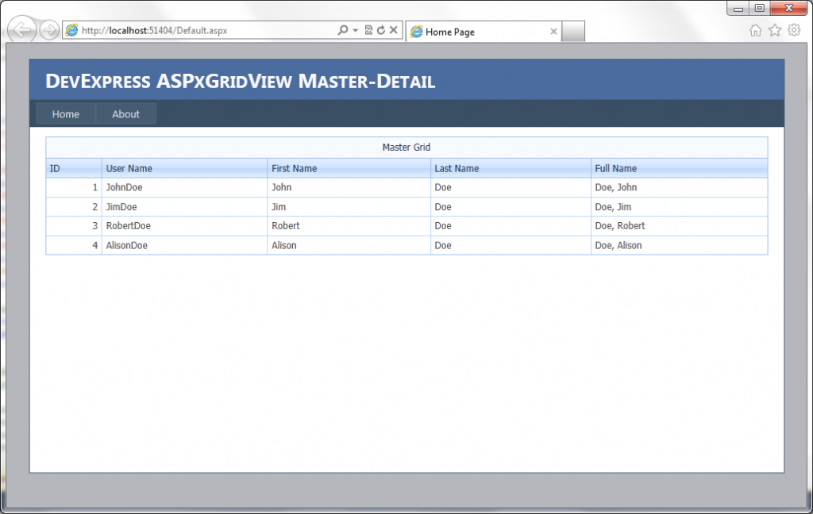Refresh the page using the reload icon
813x514 pixels.
380,30
